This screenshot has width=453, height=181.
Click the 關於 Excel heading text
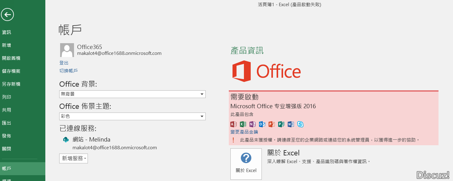pyautogui.click(x=283, y=153)
